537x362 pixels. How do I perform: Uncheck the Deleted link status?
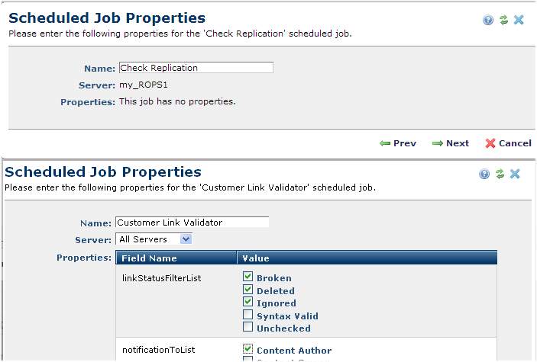pos(247,290)
